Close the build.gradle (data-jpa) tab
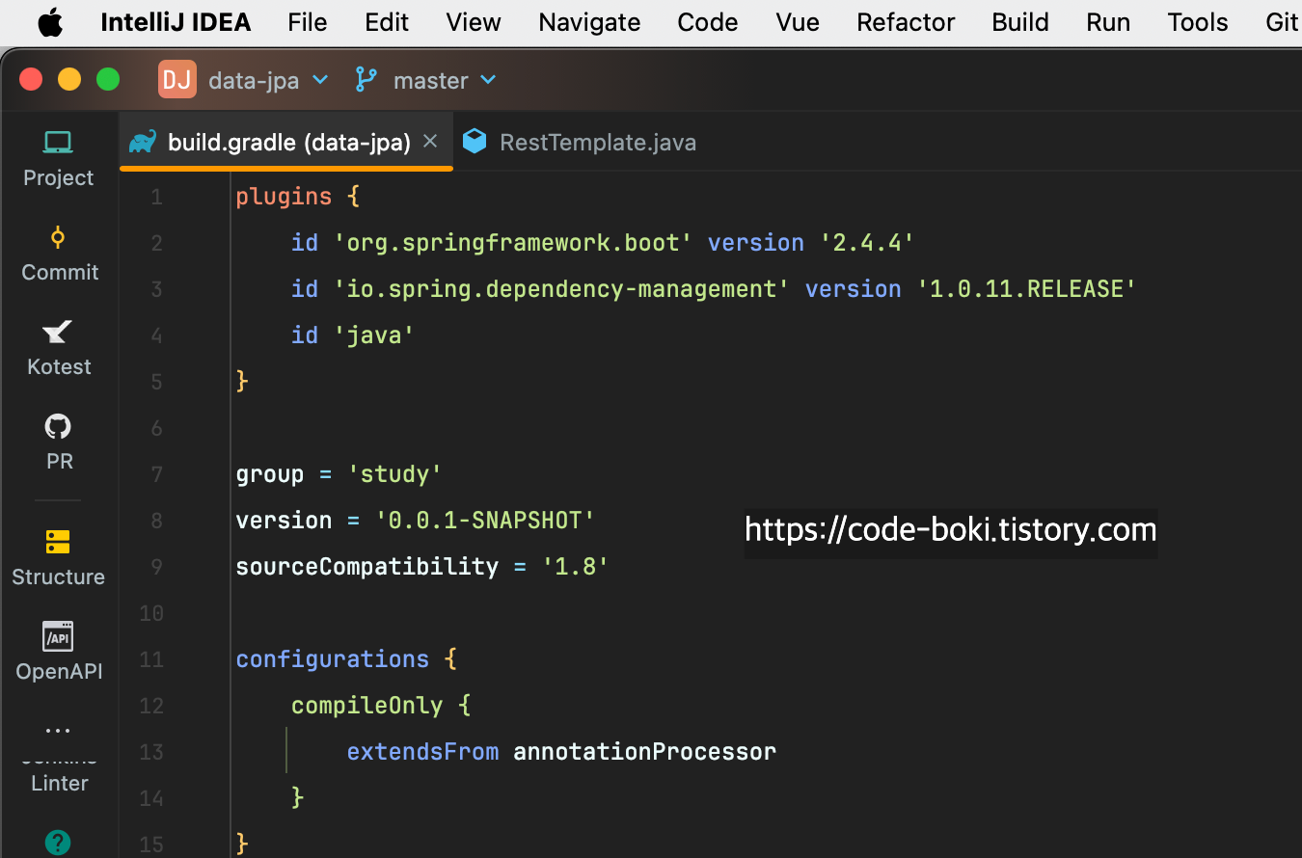This screenshot has height=858, width=1302. tap(430, 141)
